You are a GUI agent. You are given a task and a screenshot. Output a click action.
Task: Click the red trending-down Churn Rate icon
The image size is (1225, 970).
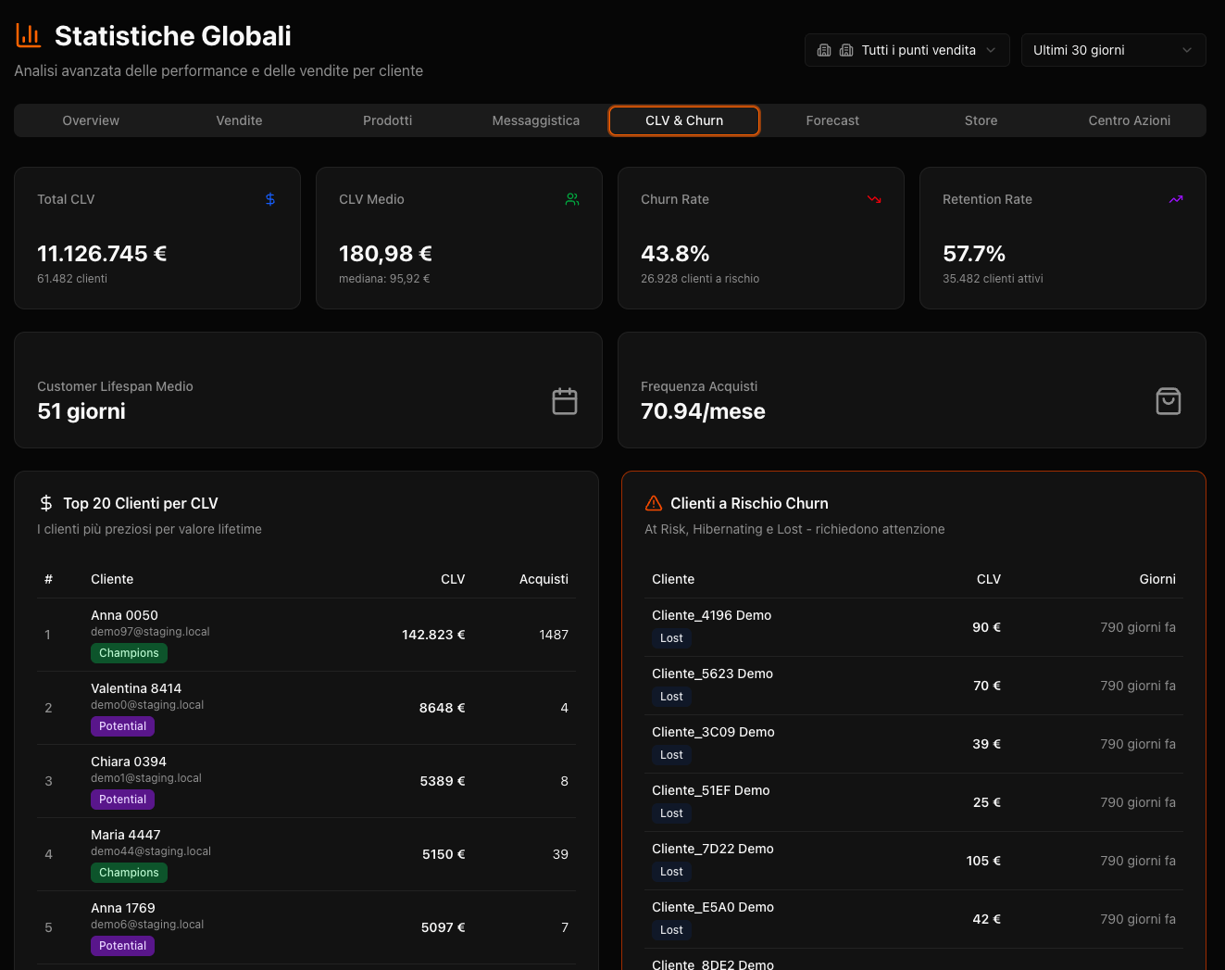pyautogui.click(x=874, y=199)
